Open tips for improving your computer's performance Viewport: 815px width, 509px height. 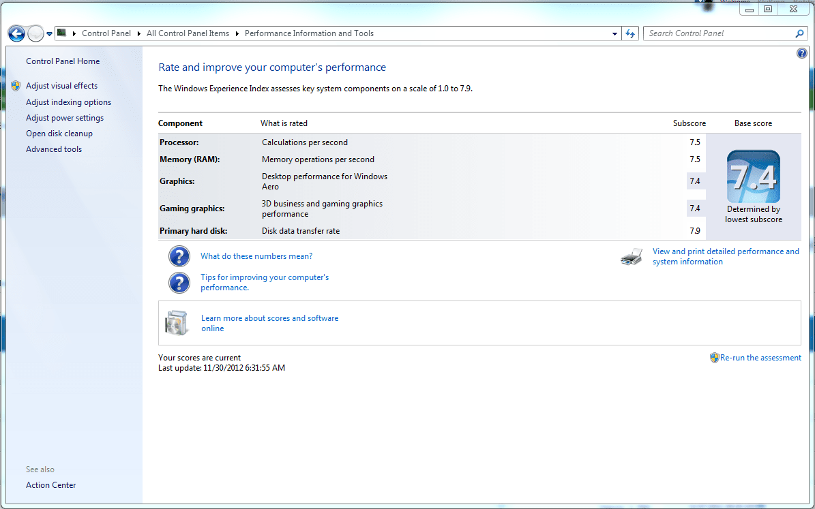[265, 283]
